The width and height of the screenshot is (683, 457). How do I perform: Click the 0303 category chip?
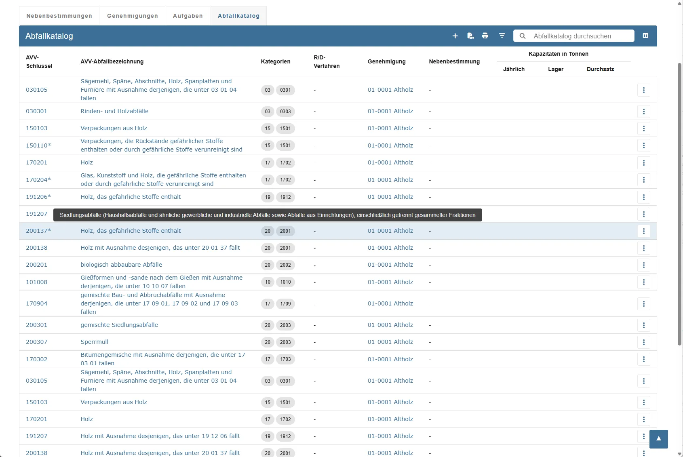285,112
